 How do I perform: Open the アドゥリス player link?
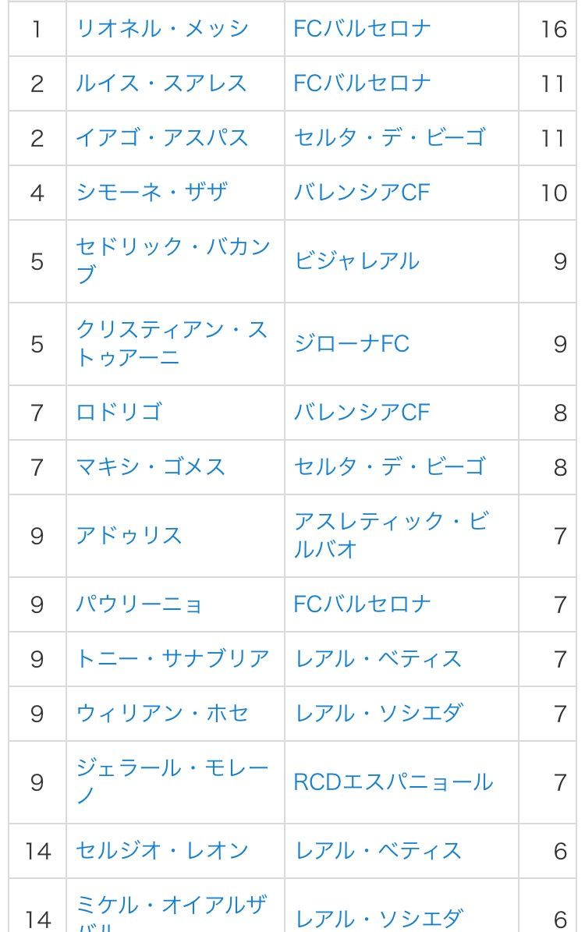coord(129,536)
